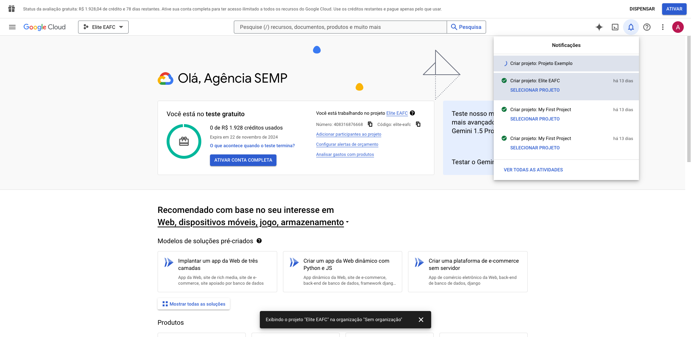Viewport: 691px width, 337px height.
Task: Copy the project number 408316876668
Action: coord(370,124)
